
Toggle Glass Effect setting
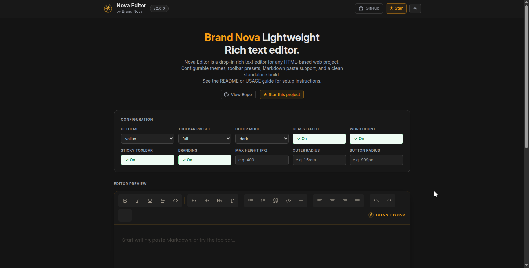[319, 139]
